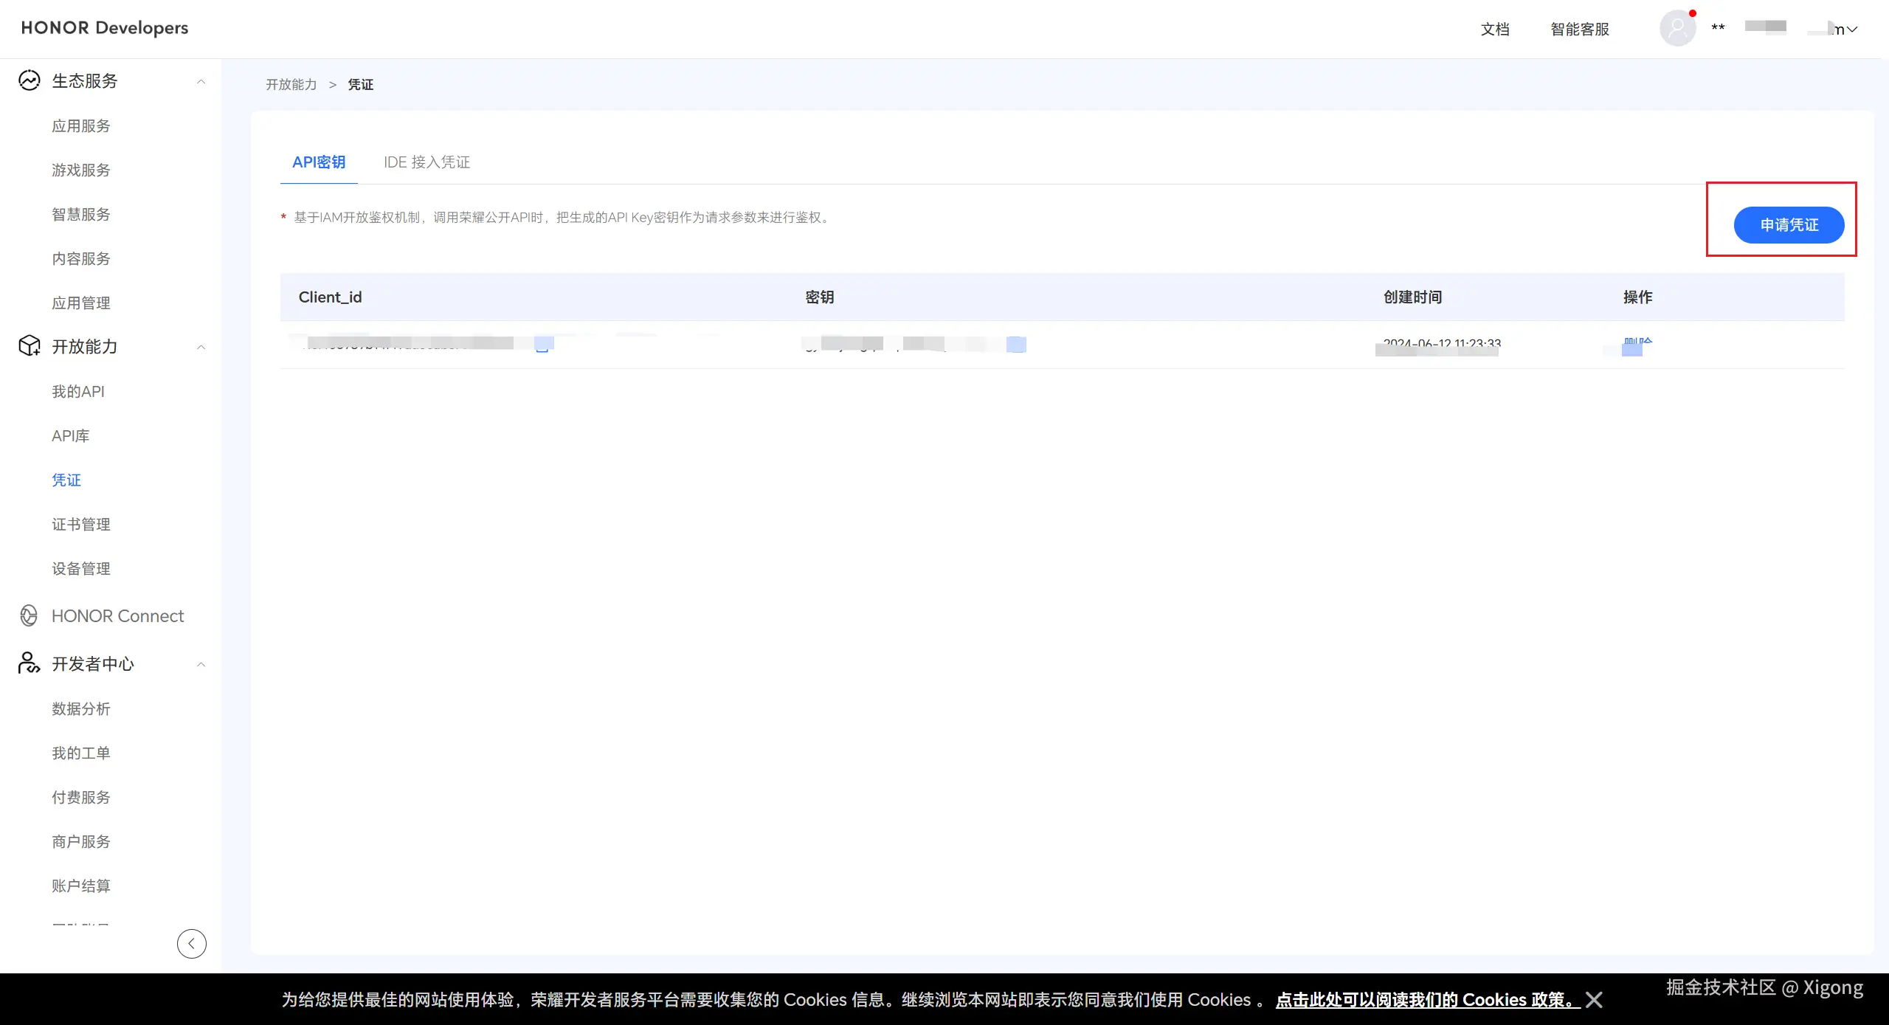Viewport: 1889px width, 1025px height.
Task: Collapse the 开放能力 section chevron
Action: (x=201, y=347)
